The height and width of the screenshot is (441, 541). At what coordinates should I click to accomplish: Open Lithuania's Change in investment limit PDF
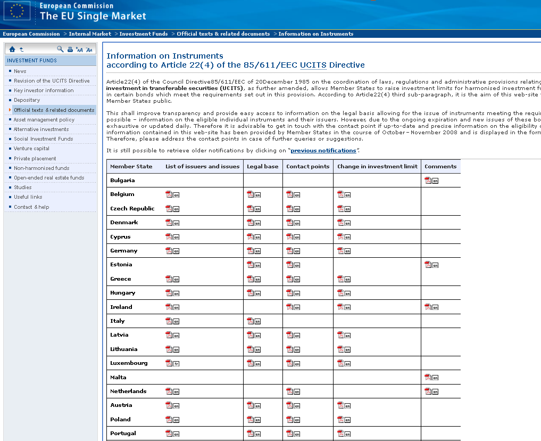[340, 349]
